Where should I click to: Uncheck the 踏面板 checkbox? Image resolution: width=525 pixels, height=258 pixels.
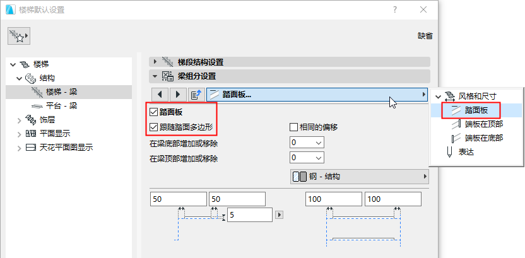pyautogui.click(x=154, y=112)
